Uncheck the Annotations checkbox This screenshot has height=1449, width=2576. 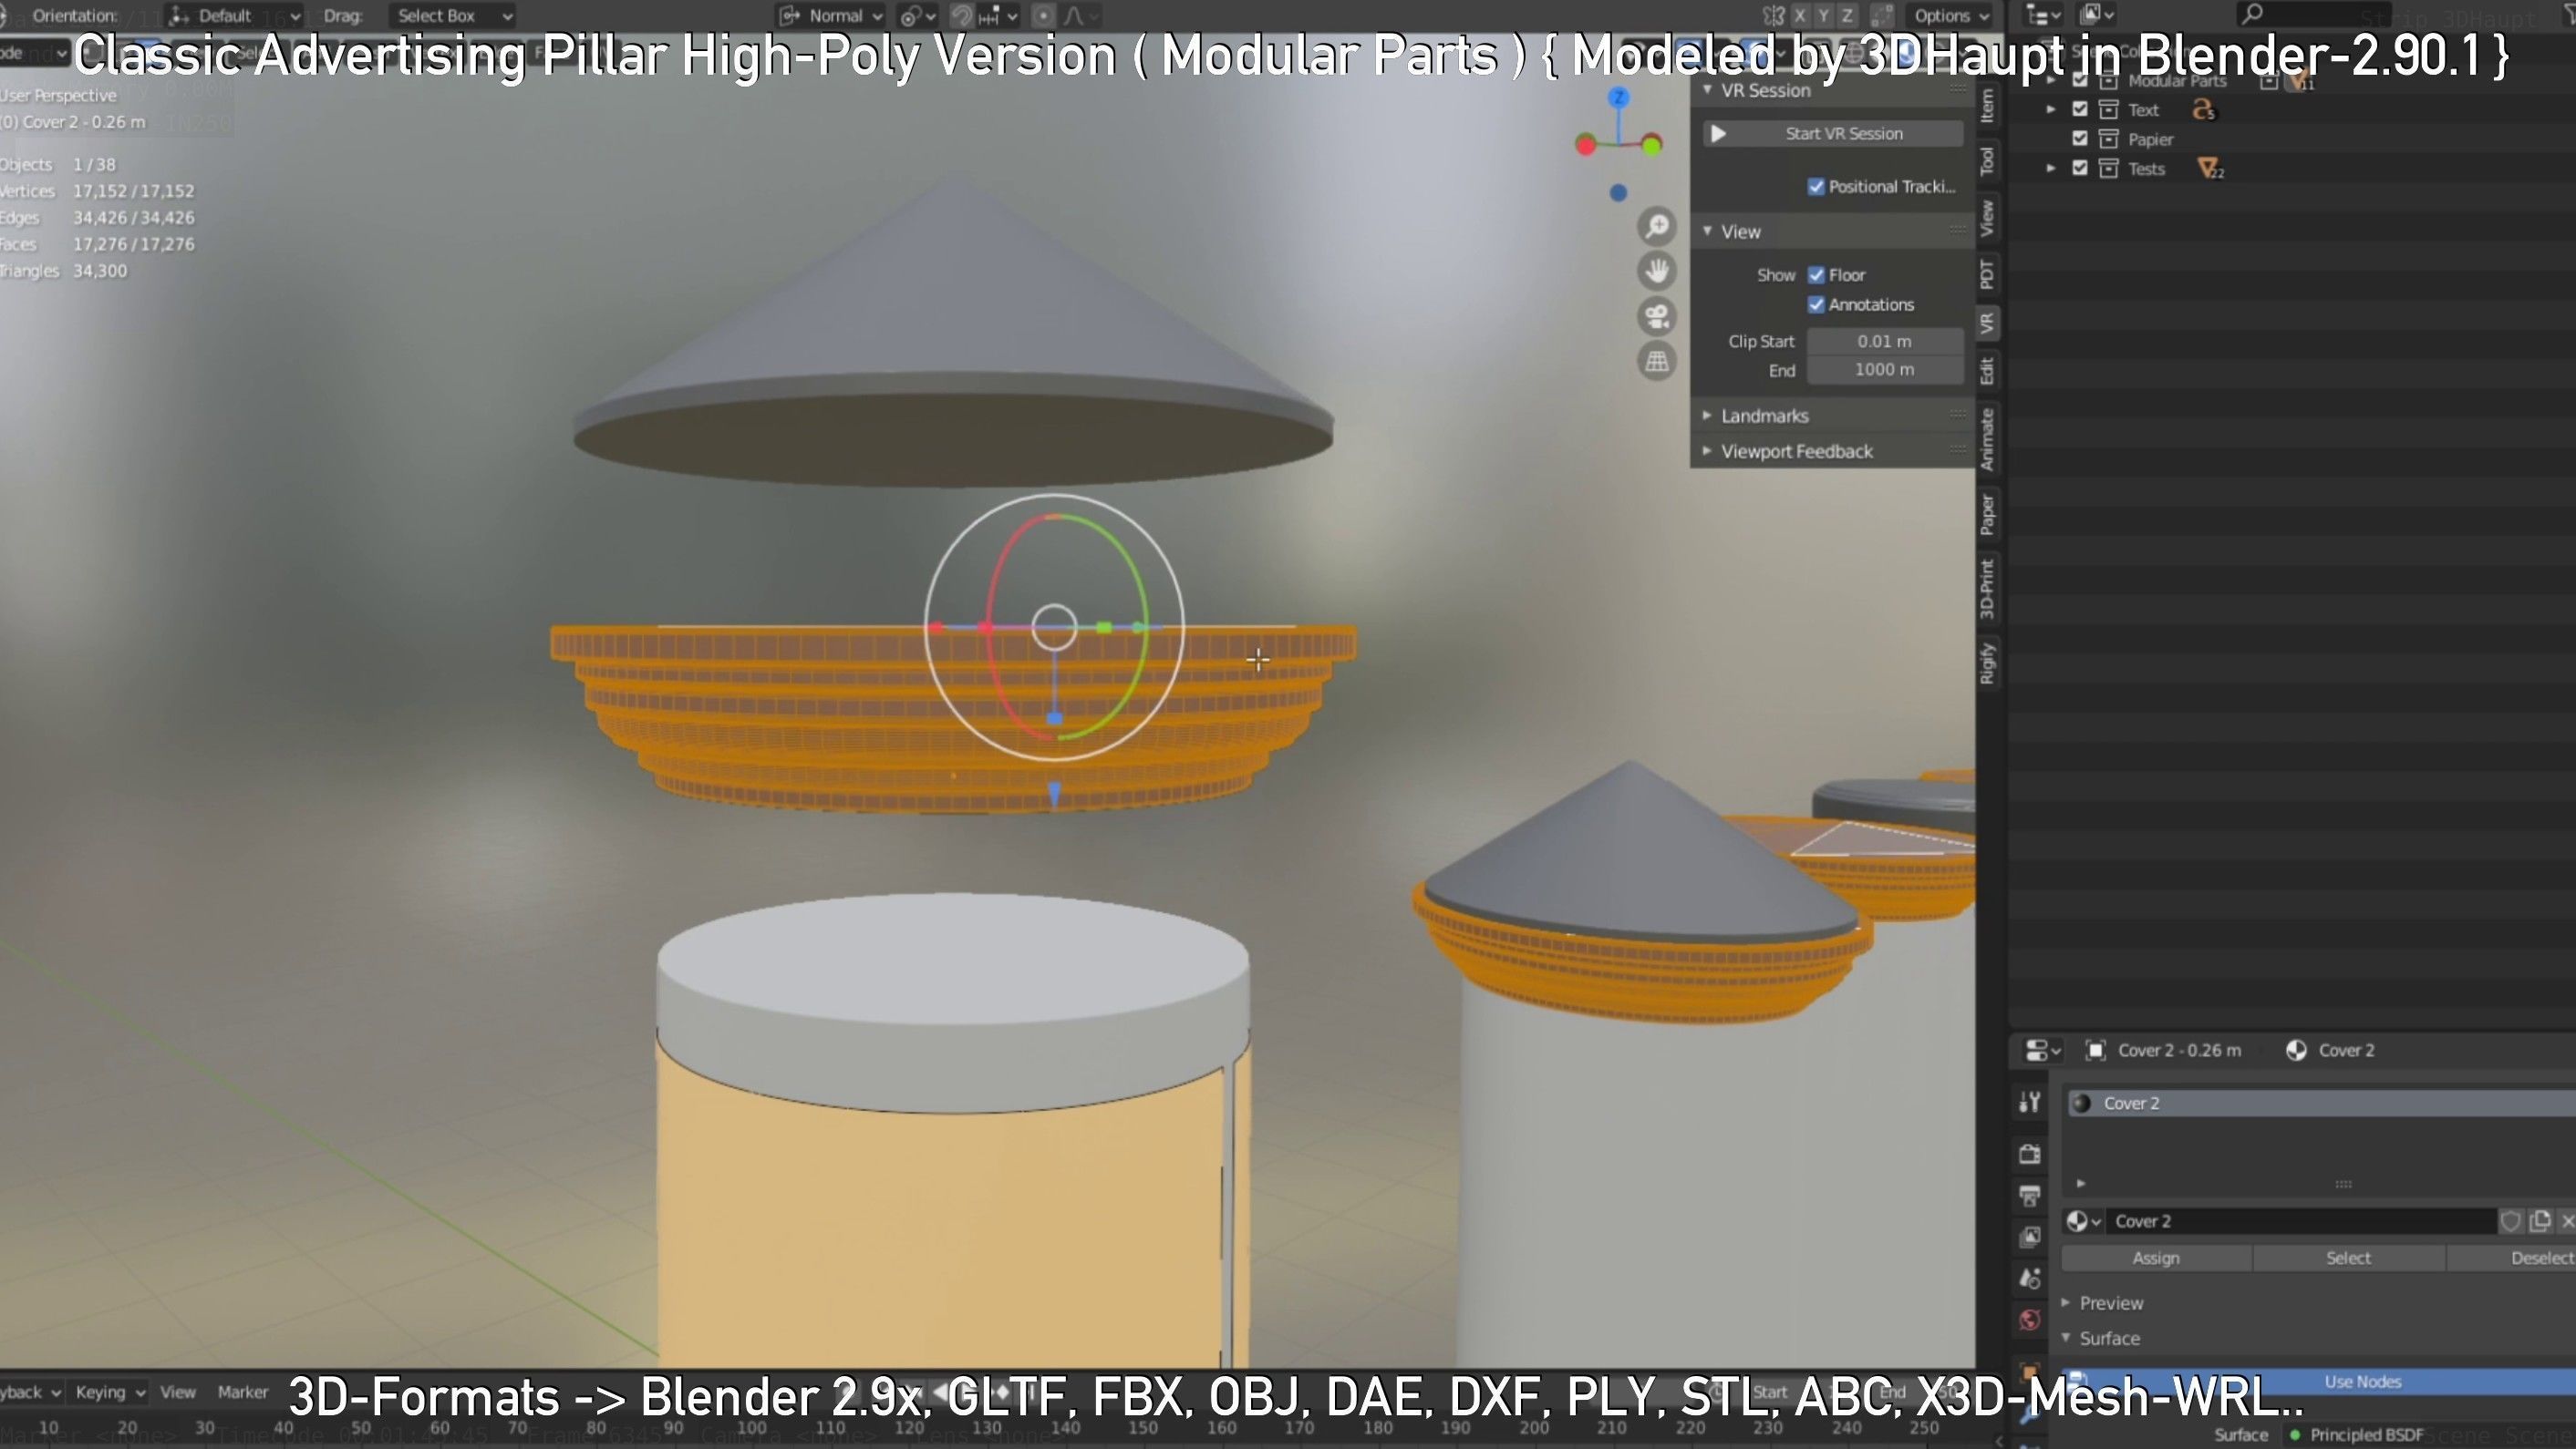tap(1816, 304)
